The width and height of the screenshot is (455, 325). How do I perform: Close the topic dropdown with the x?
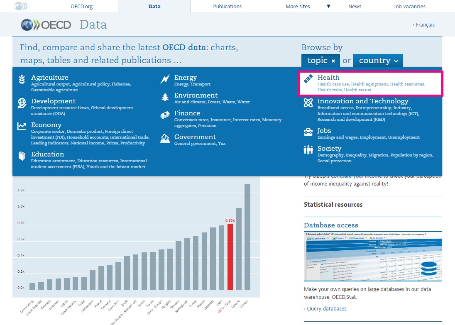pyautogui.click(x=333, y=61)
